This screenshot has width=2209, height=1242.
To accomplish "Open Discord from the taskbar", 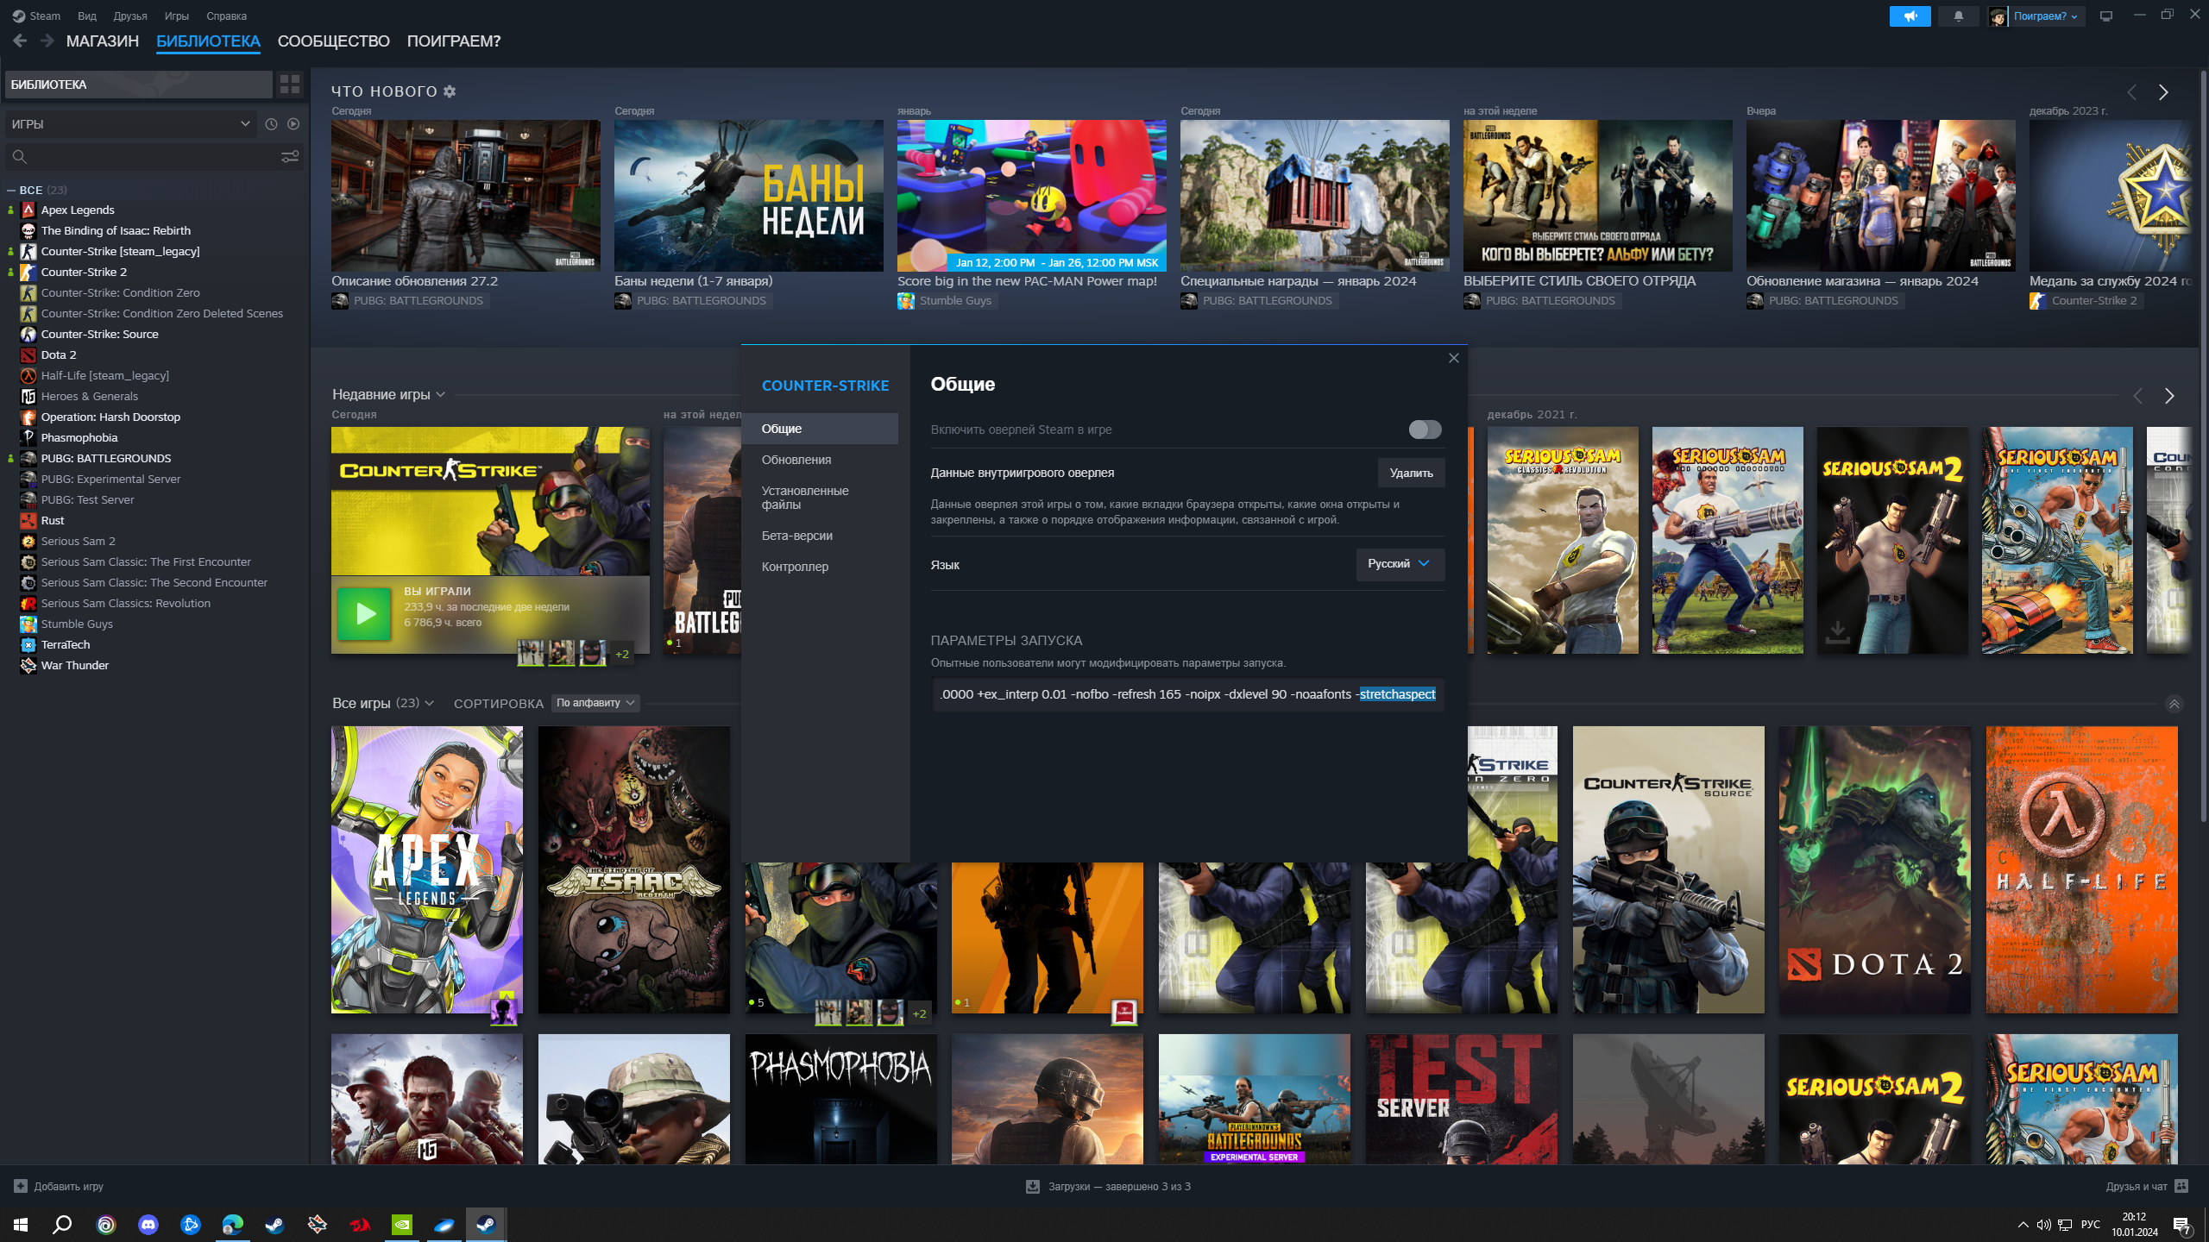I will [x=148, y=1224].
